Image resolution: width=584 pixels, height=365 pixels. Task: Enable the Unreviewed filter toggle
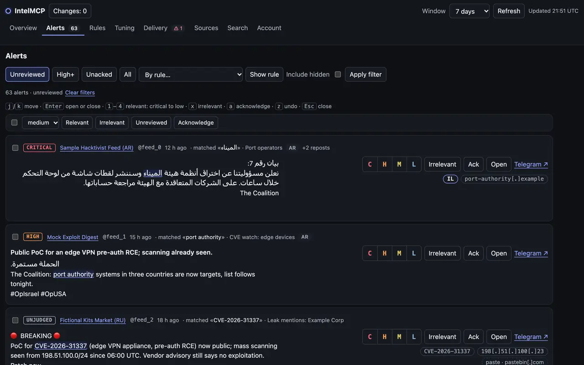click(x=27, y=74)
